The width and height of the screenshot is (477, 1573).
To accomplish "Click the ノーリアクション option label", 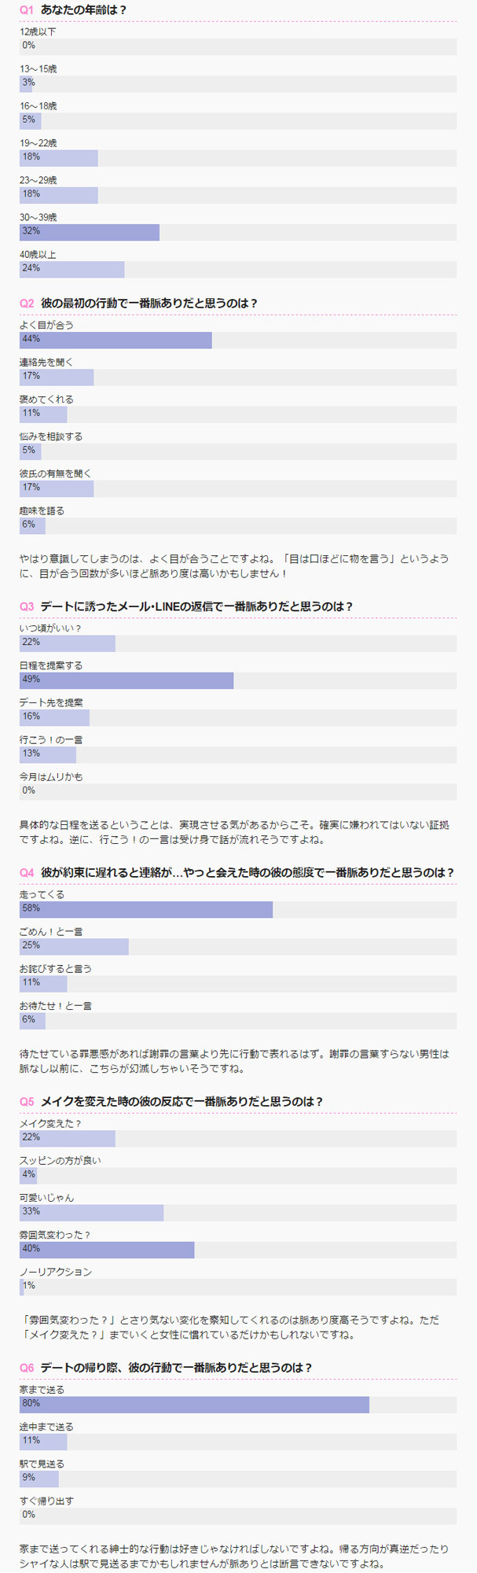I will pyautogui.click(x=56, y=1272).
